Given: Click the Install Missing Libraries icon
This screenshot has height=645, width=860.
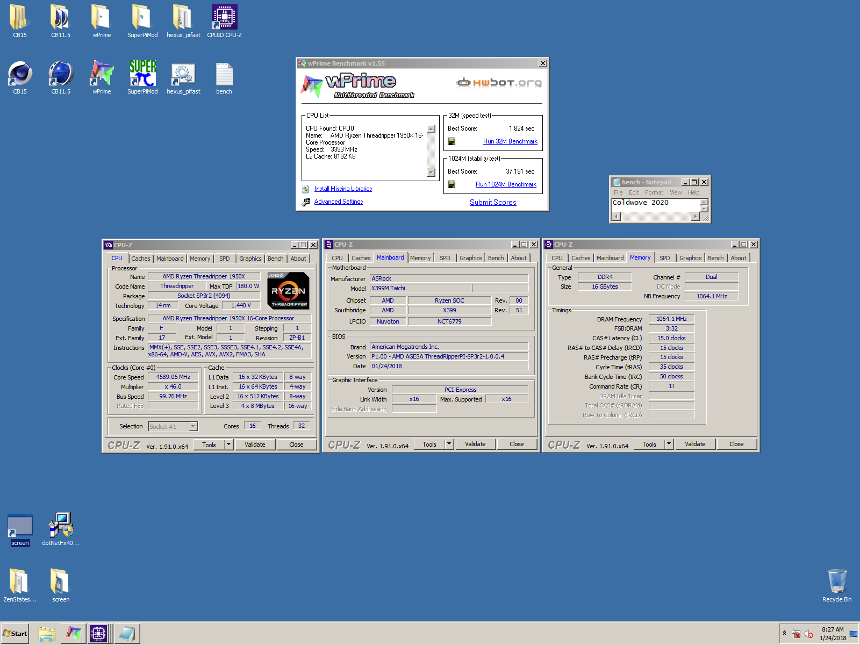Looking at the screenshot, I should (306, 189).
